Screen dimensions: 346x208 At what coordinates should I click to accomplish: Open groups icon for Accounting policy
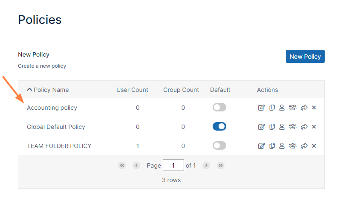point(292,108)
